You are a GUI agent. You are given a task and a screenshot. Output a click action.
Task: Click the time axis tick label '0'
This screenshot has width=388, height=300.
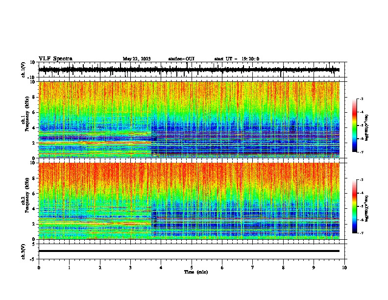tap(39, 268)
